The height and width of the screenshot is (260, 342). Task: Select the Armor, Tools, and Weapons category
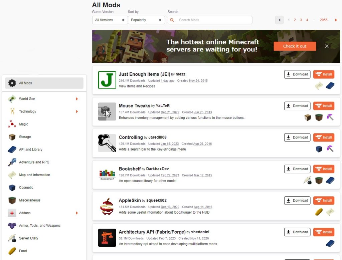point(44,226)
